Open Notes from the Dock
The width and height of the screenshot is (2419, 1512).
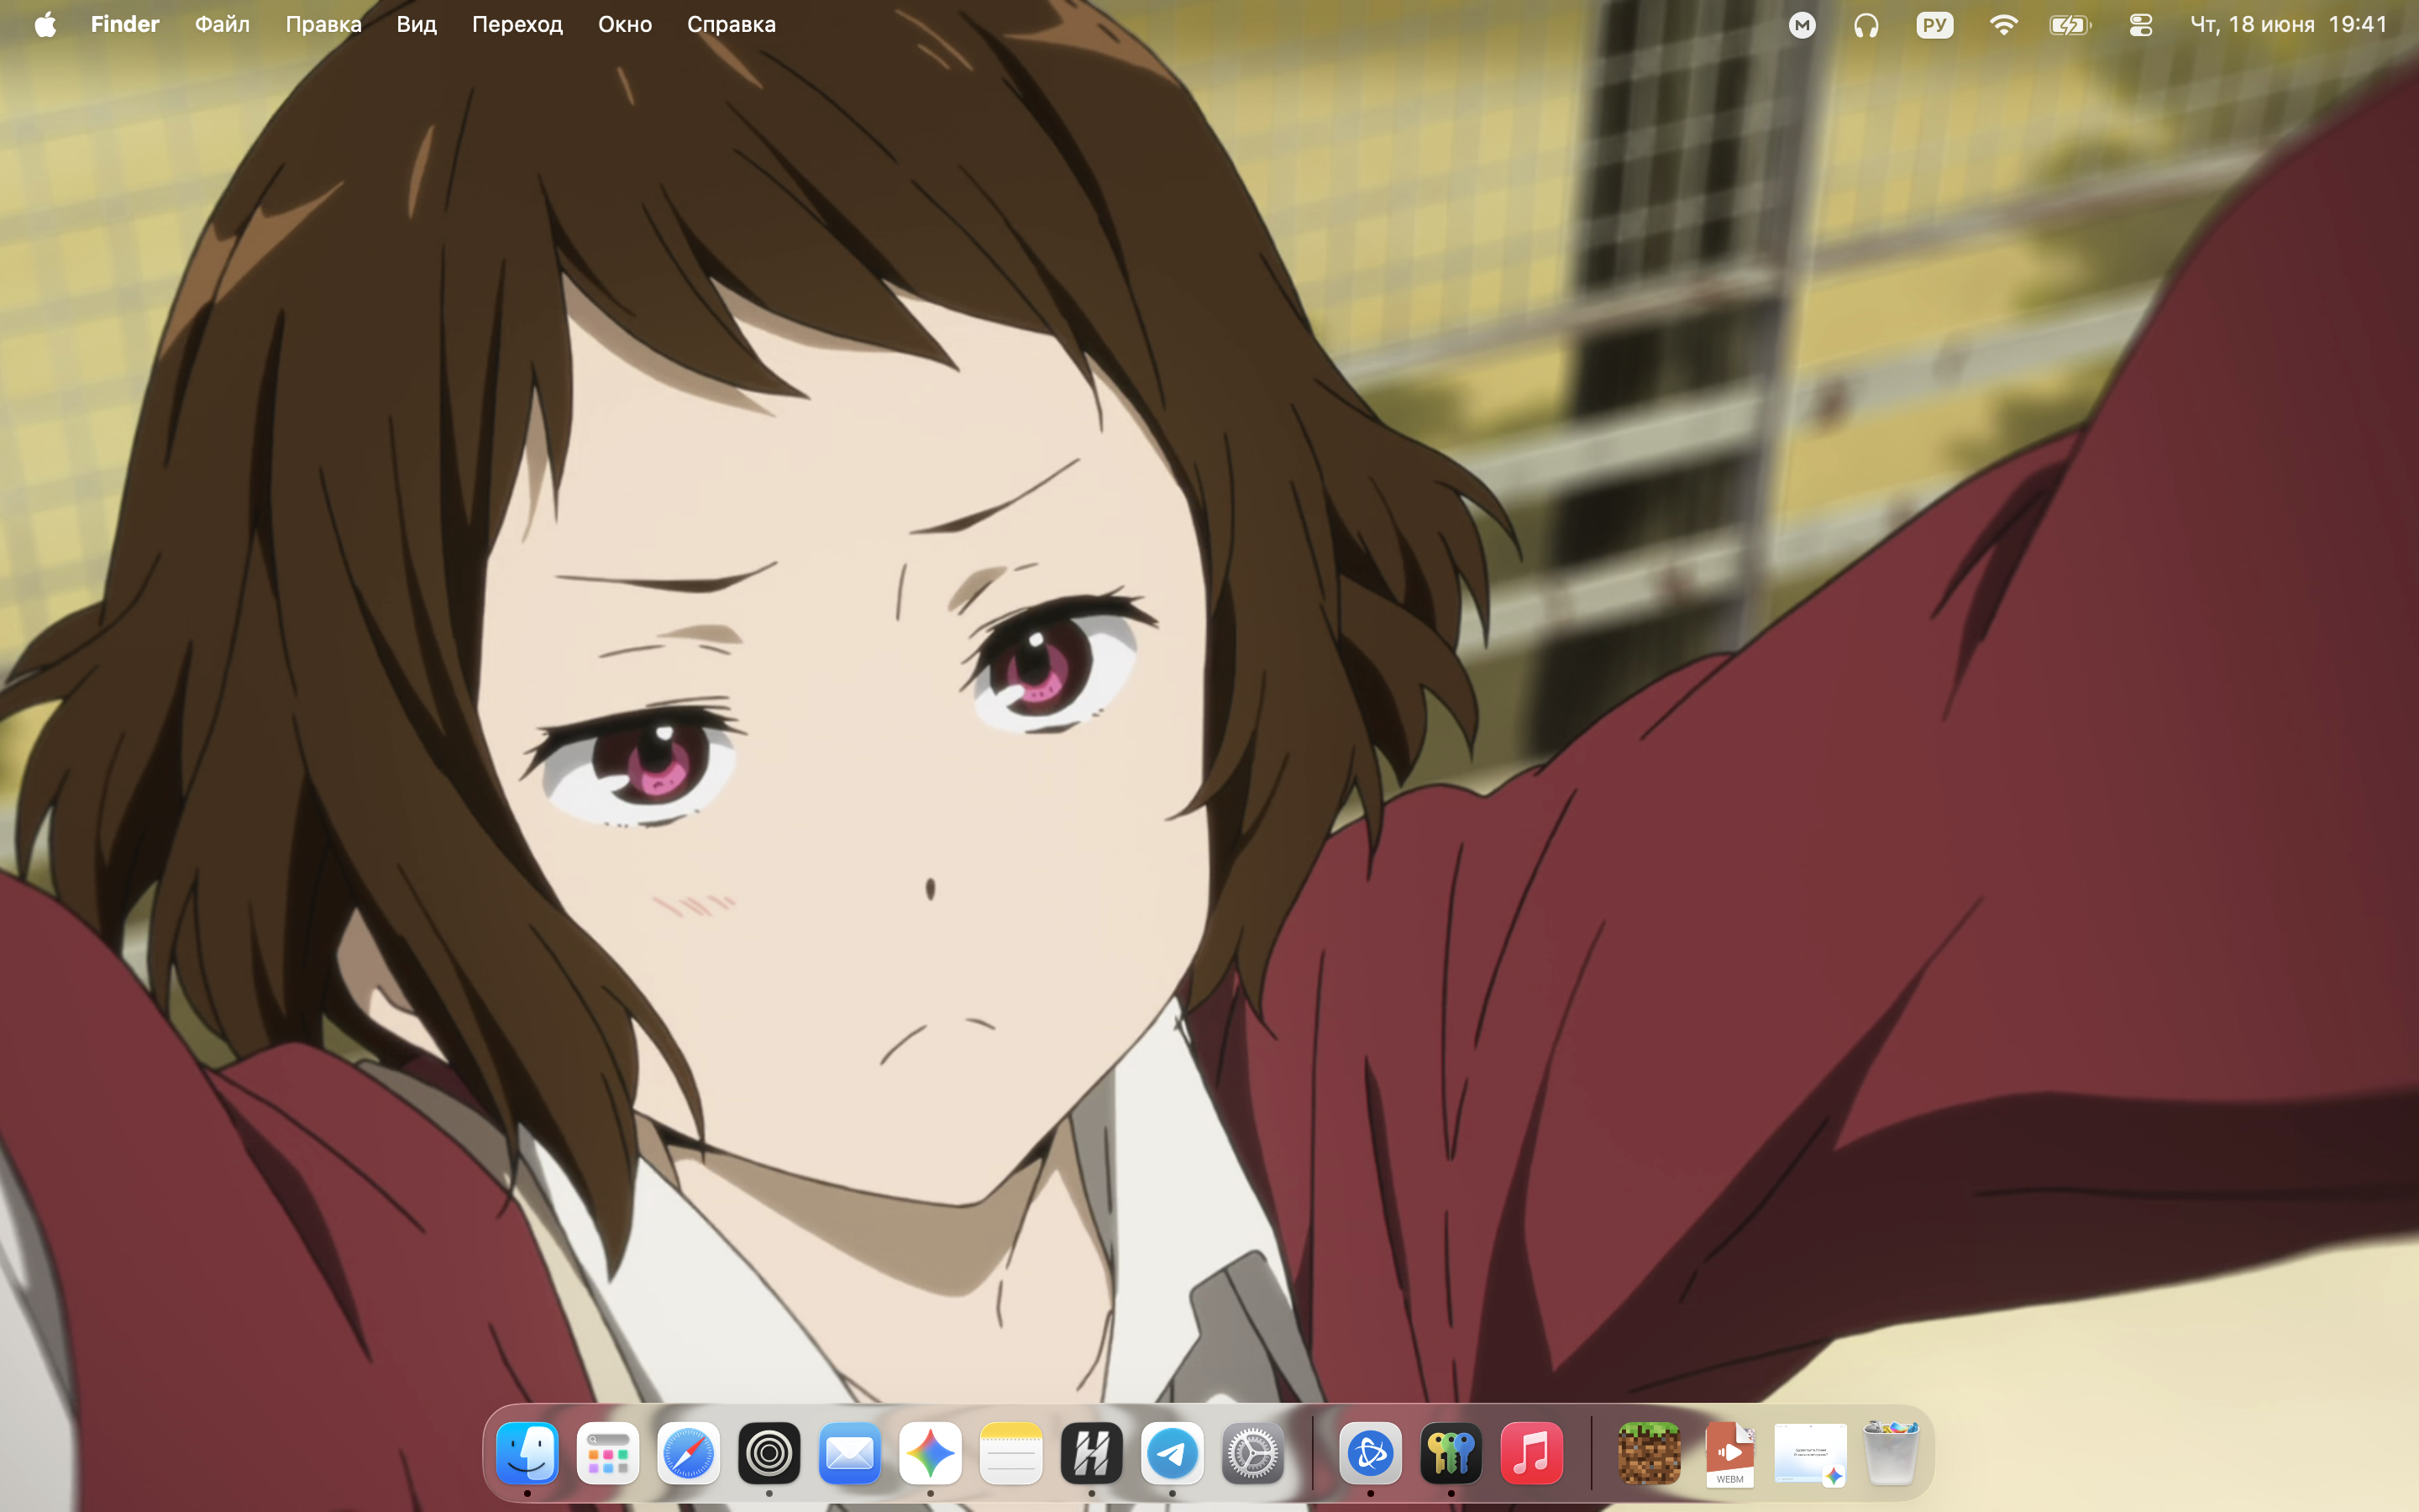(x=1010, y=1453)
